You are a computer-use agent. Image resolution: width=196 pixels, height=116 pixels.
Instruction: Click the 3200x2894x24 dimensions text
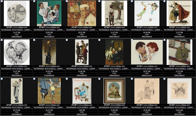point(82,37)
